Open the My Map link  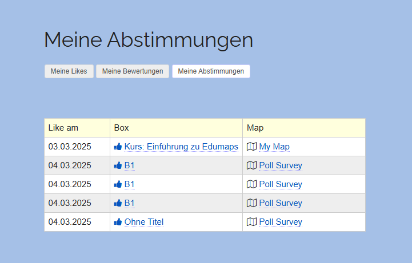(x=274, y=147)
